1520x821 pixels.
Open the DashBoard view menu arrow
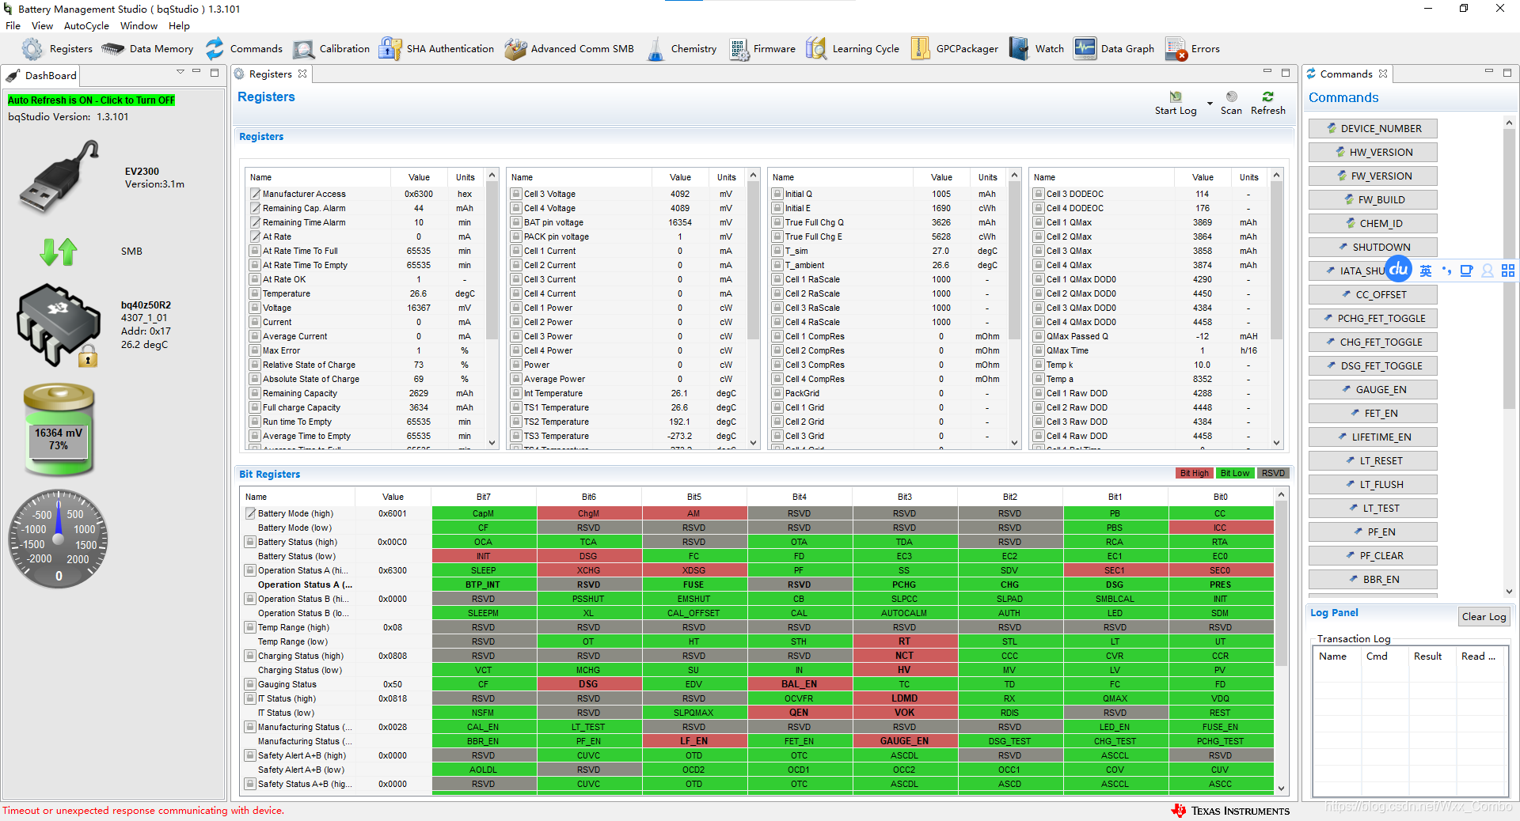click(180, 72)
